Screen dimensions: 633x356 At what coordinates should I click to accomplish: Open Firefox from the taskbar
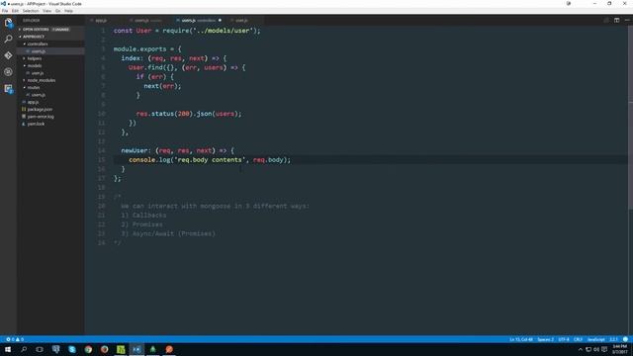click(x=104, y=349)
